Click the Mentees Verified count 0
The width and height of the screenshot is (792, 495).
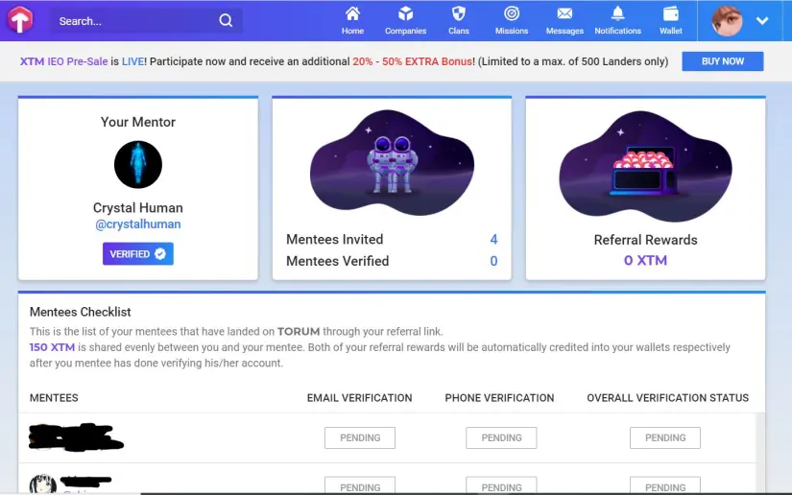tap(493, 261)
